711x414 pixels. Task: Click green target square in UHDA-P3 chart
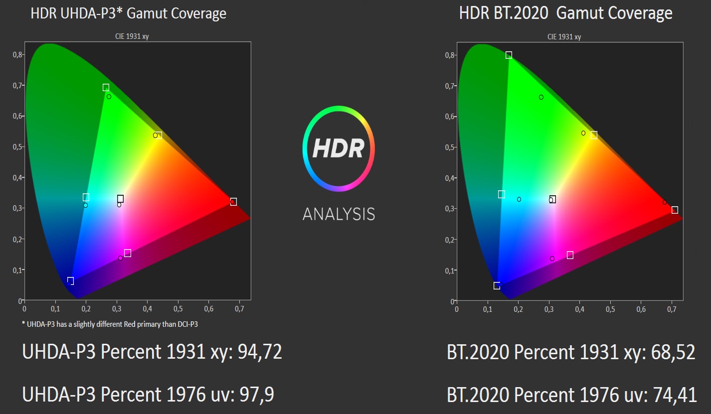pos(106,88)
